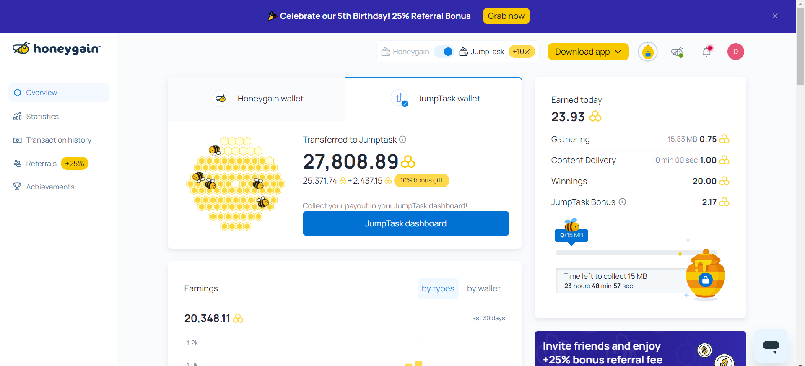The height and width of the screenshot is (366, 805).
Task: Click the bee status icon with green dot
Action: [677, 52]
